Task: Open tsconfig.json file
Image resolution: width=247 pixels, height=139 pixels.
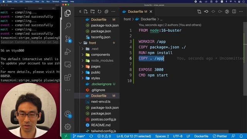Action: (101, 37)
